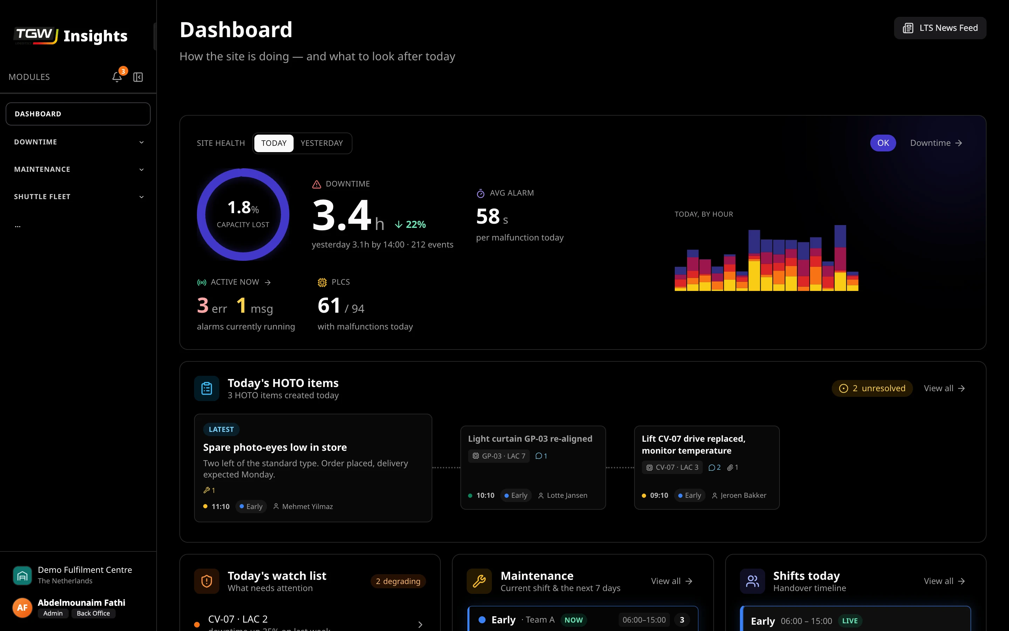Click the 2 degrading badge
Image resolution: width=1009 pixels, height=631 pixels.
(x=398, y=581)
